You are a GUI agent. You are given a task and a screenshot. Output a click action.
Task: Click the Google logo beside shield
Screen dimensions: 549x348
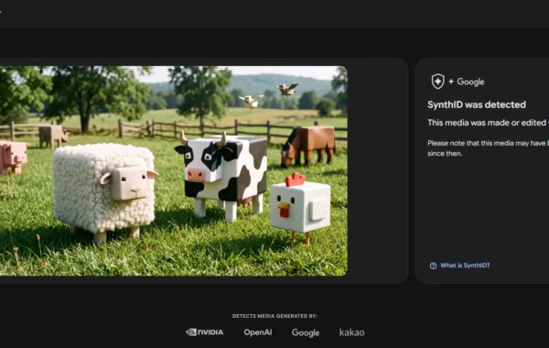(470, 82)
